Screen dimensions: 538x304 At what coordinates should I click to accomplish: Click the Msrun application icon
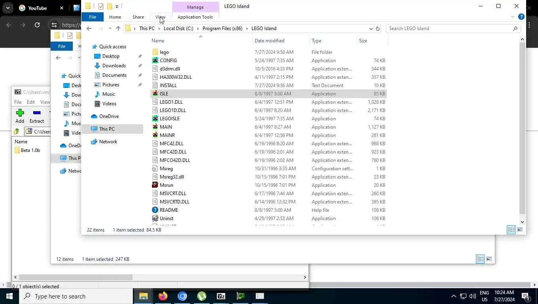[x=155, y=185]
